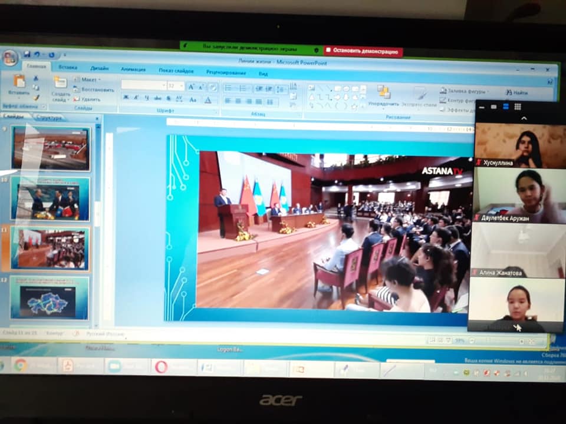Click increase list indent icon
Image resolution: width=566 pixels, height=424 pixels.
269,89
